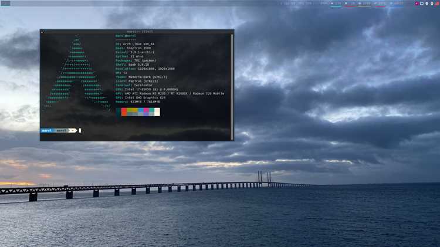Click the blue-underlined status bar module
Screen dimensions: 440x247
click(x=397, y=4)
